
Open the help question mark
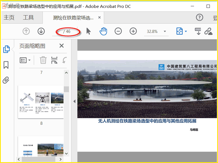coord(199,17)
